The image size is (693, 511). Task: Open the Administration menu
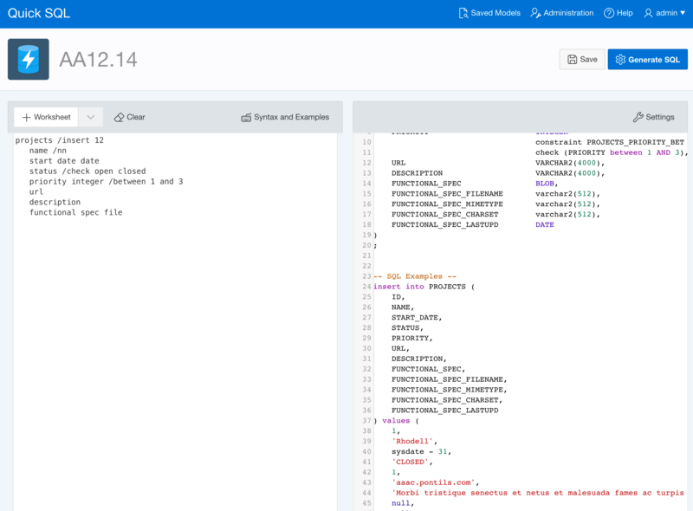pos(562,13)
